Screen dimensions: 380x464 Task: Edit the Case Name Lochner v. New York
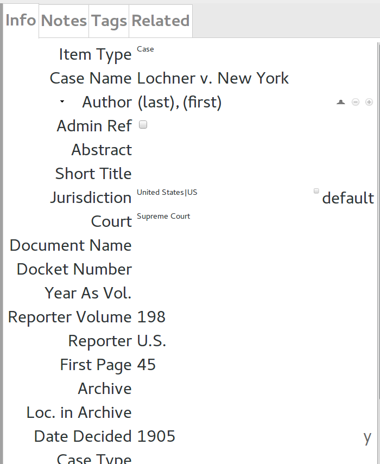click(x=213, y=78)
